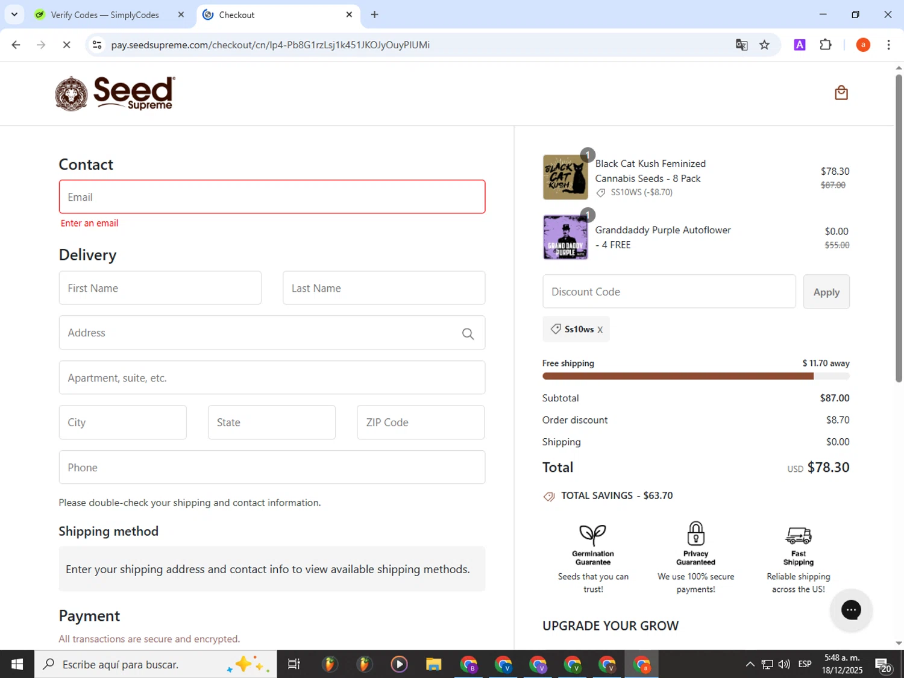Click the ZIP Code field
Screen dimensions: 904x678
point(421,422)
